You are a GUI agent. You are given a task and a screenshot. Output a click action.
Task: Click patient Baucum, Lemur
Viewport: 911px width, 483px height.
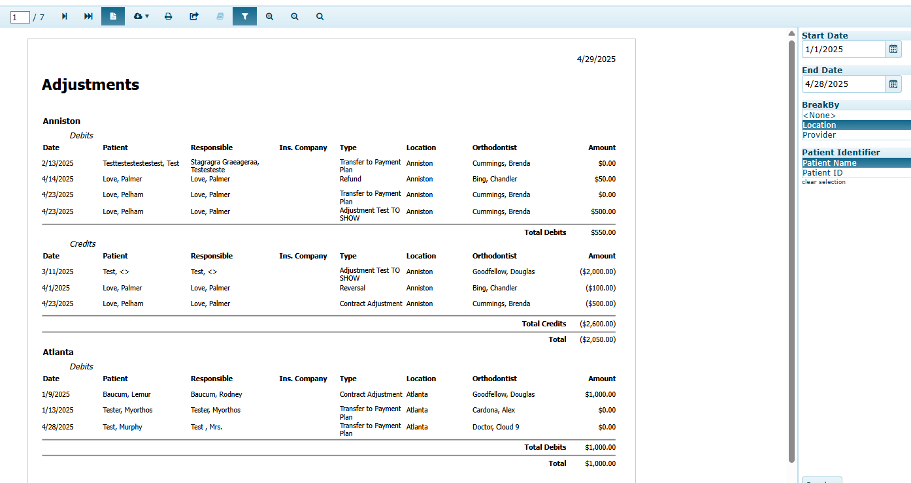pos(127,394)
